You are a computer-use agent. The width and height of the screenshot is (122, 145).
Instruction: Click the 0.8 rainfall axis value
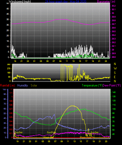coord(11,105)
